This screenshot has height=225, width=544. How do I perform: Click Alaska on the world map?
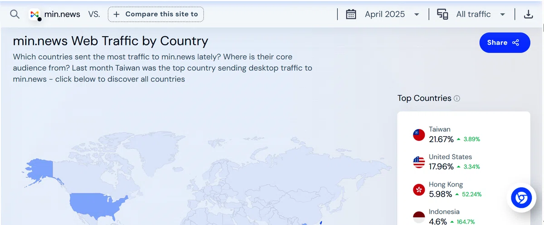41,171
